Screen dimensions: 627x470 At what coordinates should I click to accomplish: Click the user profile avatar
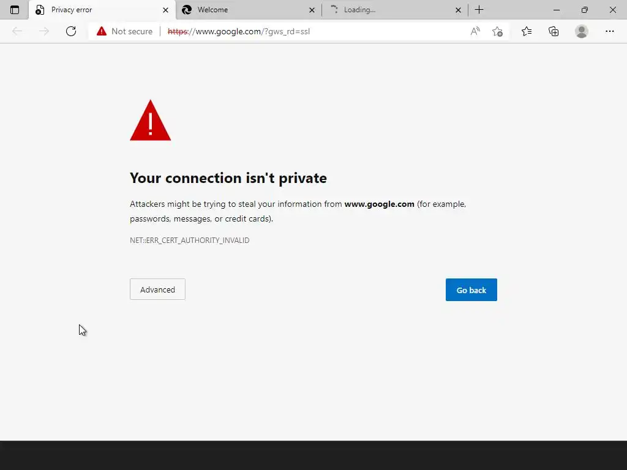point(582,31)
